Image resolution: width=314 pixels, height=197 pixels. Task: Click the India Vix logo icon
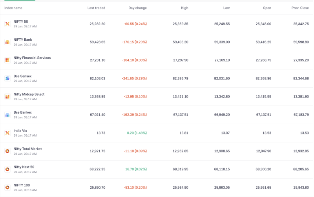point(7,133)
